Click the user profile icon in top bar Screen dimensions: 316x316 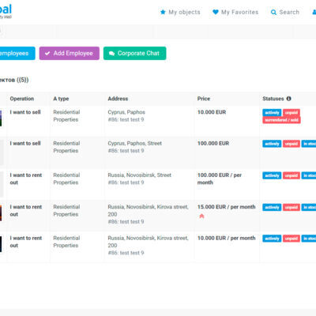click(x=314, y=12)
